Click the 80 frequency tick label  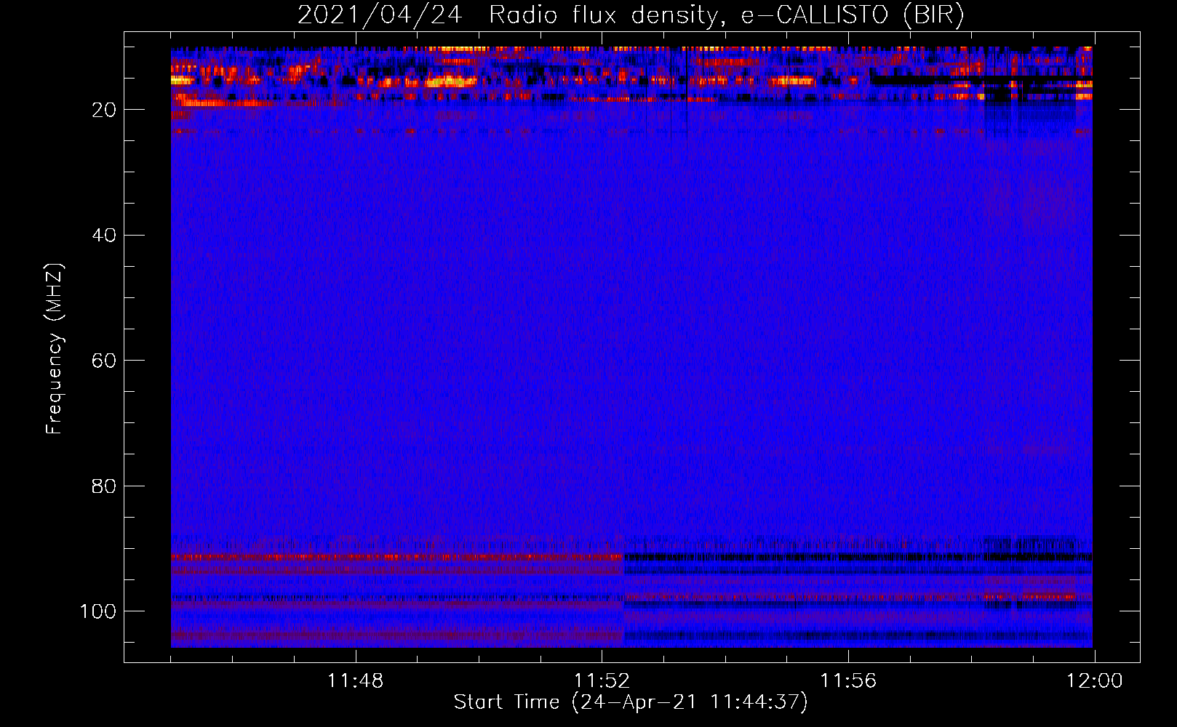coord(104,486)
